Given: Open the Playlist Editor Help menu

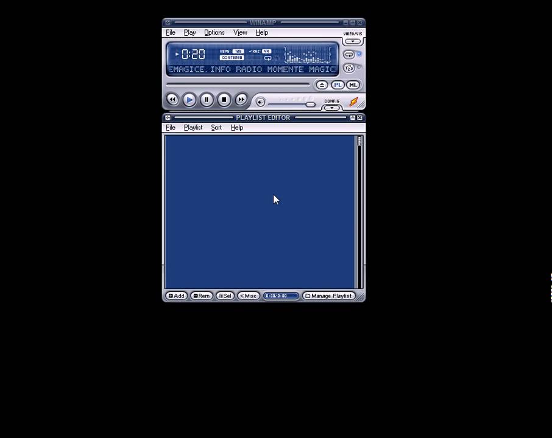Looking at the screenshot, I should (x=237, y=128).
